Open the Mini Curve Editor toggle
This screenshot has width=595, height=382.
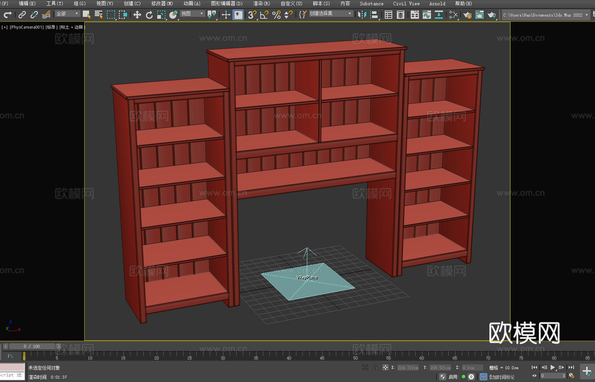(11, 356)
